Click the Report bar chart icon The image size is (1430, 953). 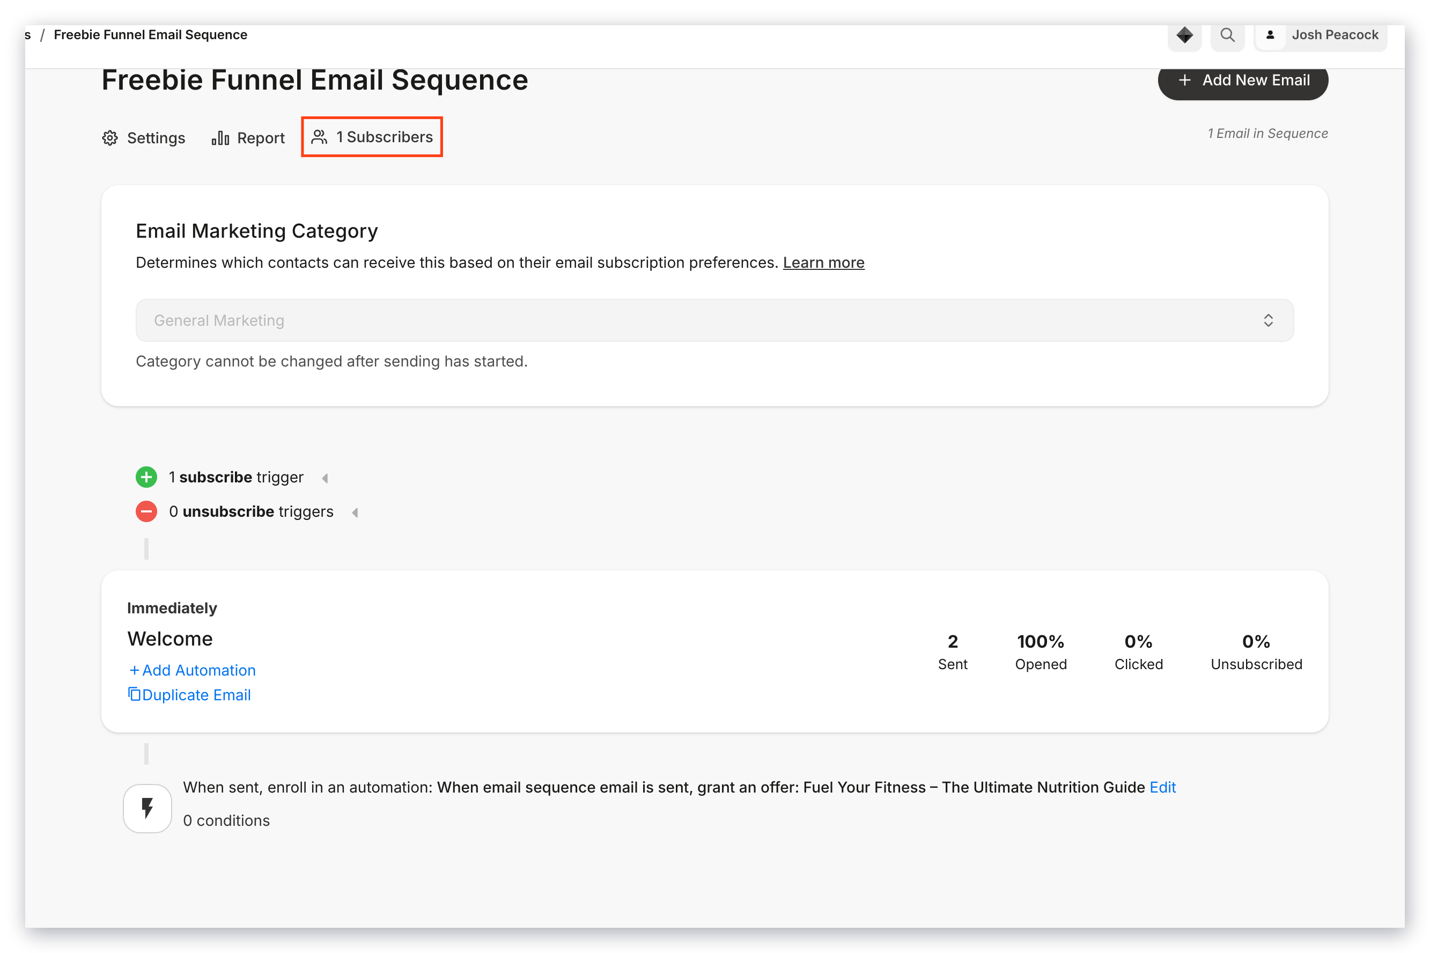pyautogui.click(x=220, y=138)
